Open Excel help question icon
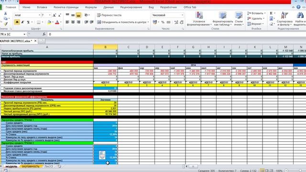The image size is (306, 172). pos(298,7)
